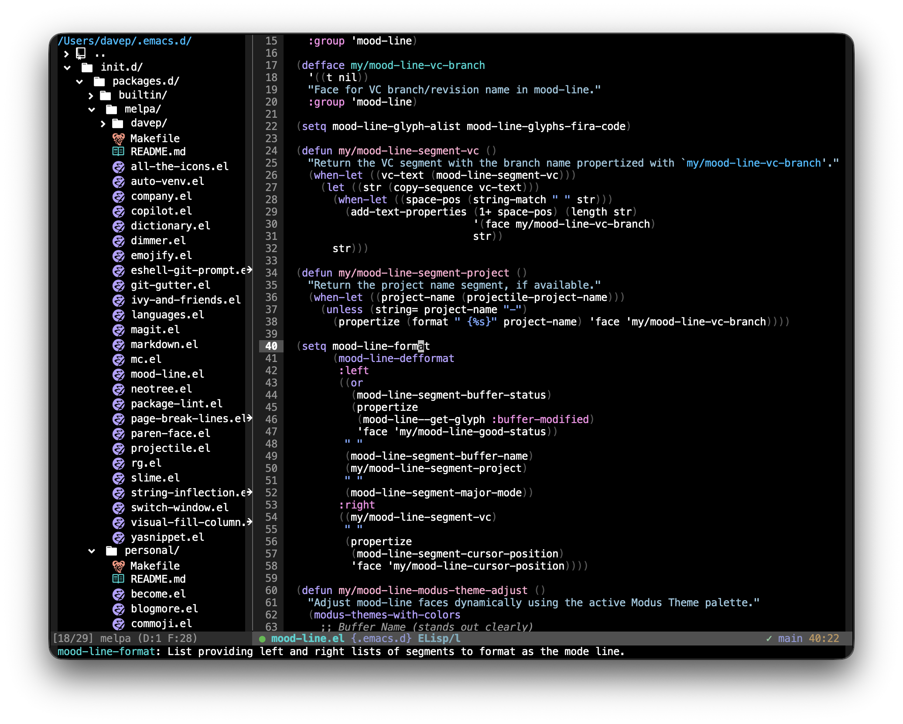The image size is (903, 724).
Task: Click the Emacs icon beside copilot.el
Action: tap(119, 211)
